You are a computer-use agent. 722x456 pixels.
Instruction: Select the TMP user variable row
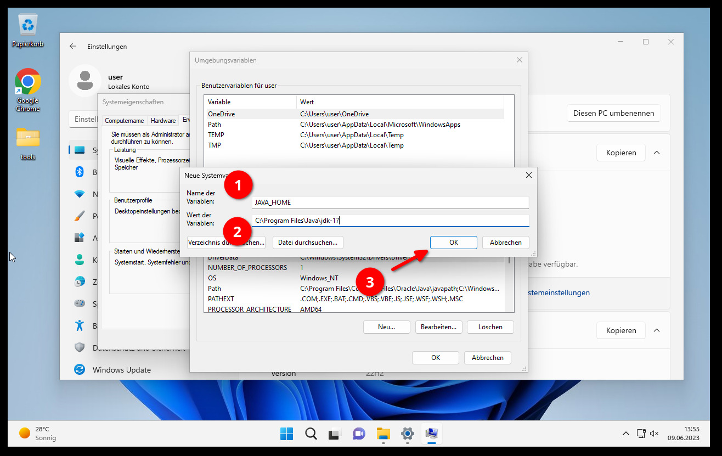(354, 145)
